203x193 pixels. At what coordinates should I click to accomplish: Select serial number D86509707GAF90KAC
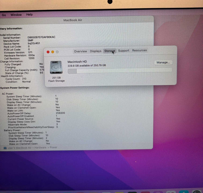(42, 37)
